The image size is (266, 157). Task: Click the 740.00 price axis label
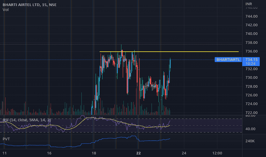tap(251, 34)
